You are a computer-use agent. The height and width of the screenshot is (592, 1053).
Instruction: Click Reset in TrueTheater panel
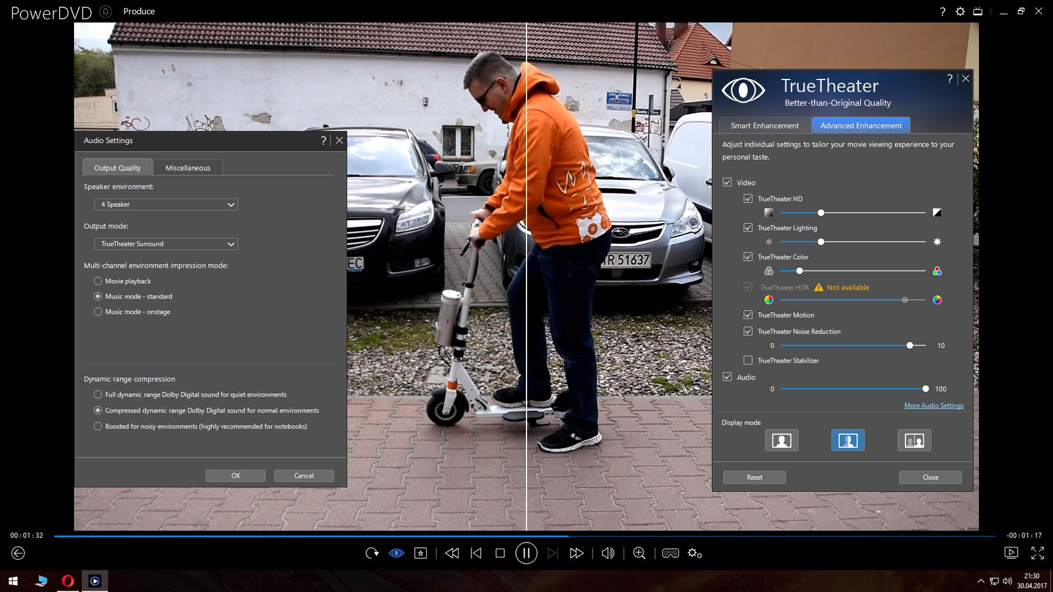(754, 478)
